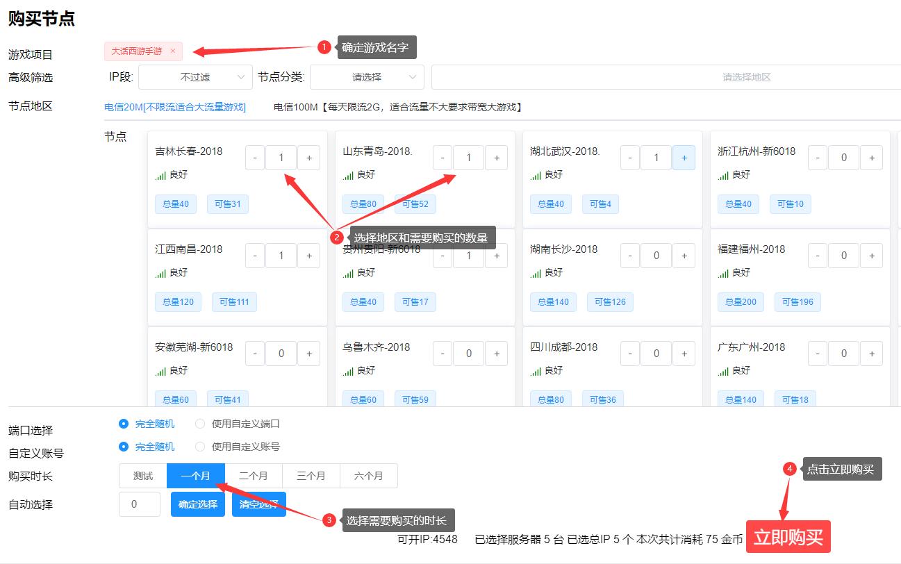Decrease quantity for 湖南长沙-2018
This screenshot has height=564, width=901.
click(630, 256)
